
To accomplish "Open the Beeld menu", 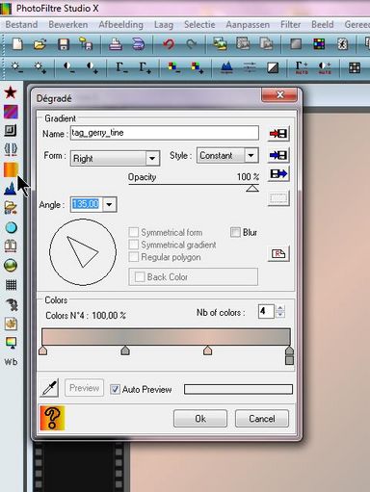I will coord(323,24).
